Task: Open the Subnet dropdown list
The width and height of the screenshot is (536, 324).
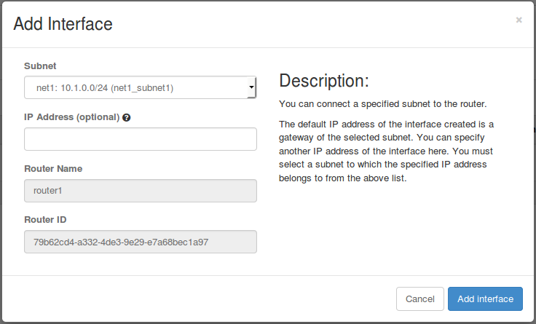Action: tap(140, 88)
